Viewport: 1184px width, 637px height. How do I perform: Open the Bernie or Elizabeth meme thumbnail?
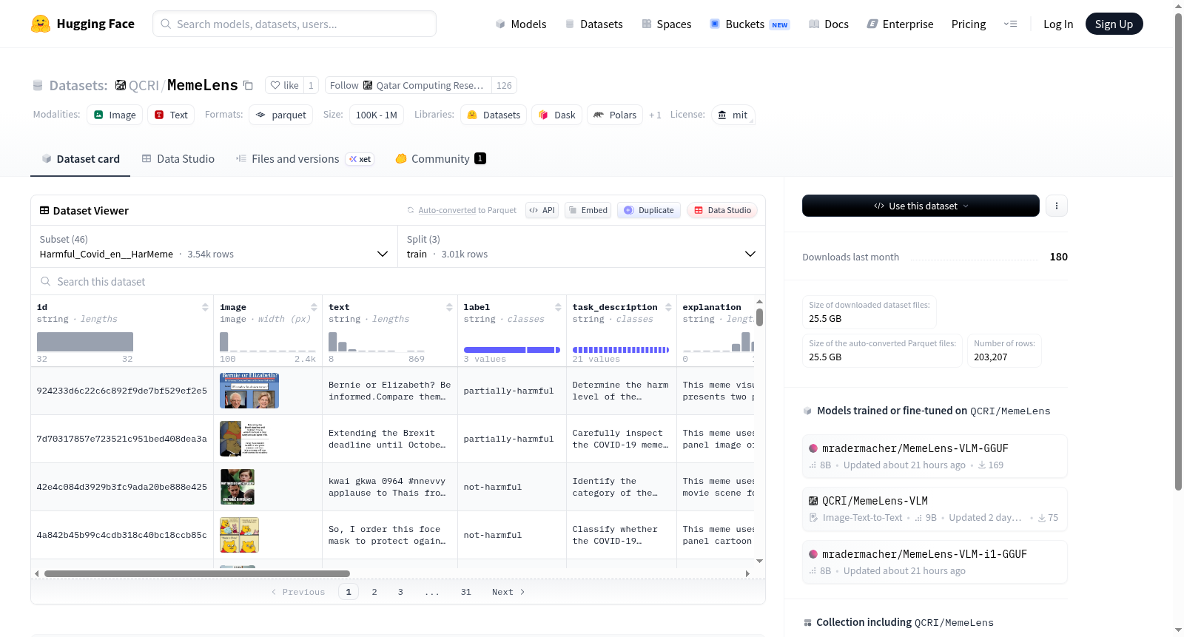pos(249,391)
